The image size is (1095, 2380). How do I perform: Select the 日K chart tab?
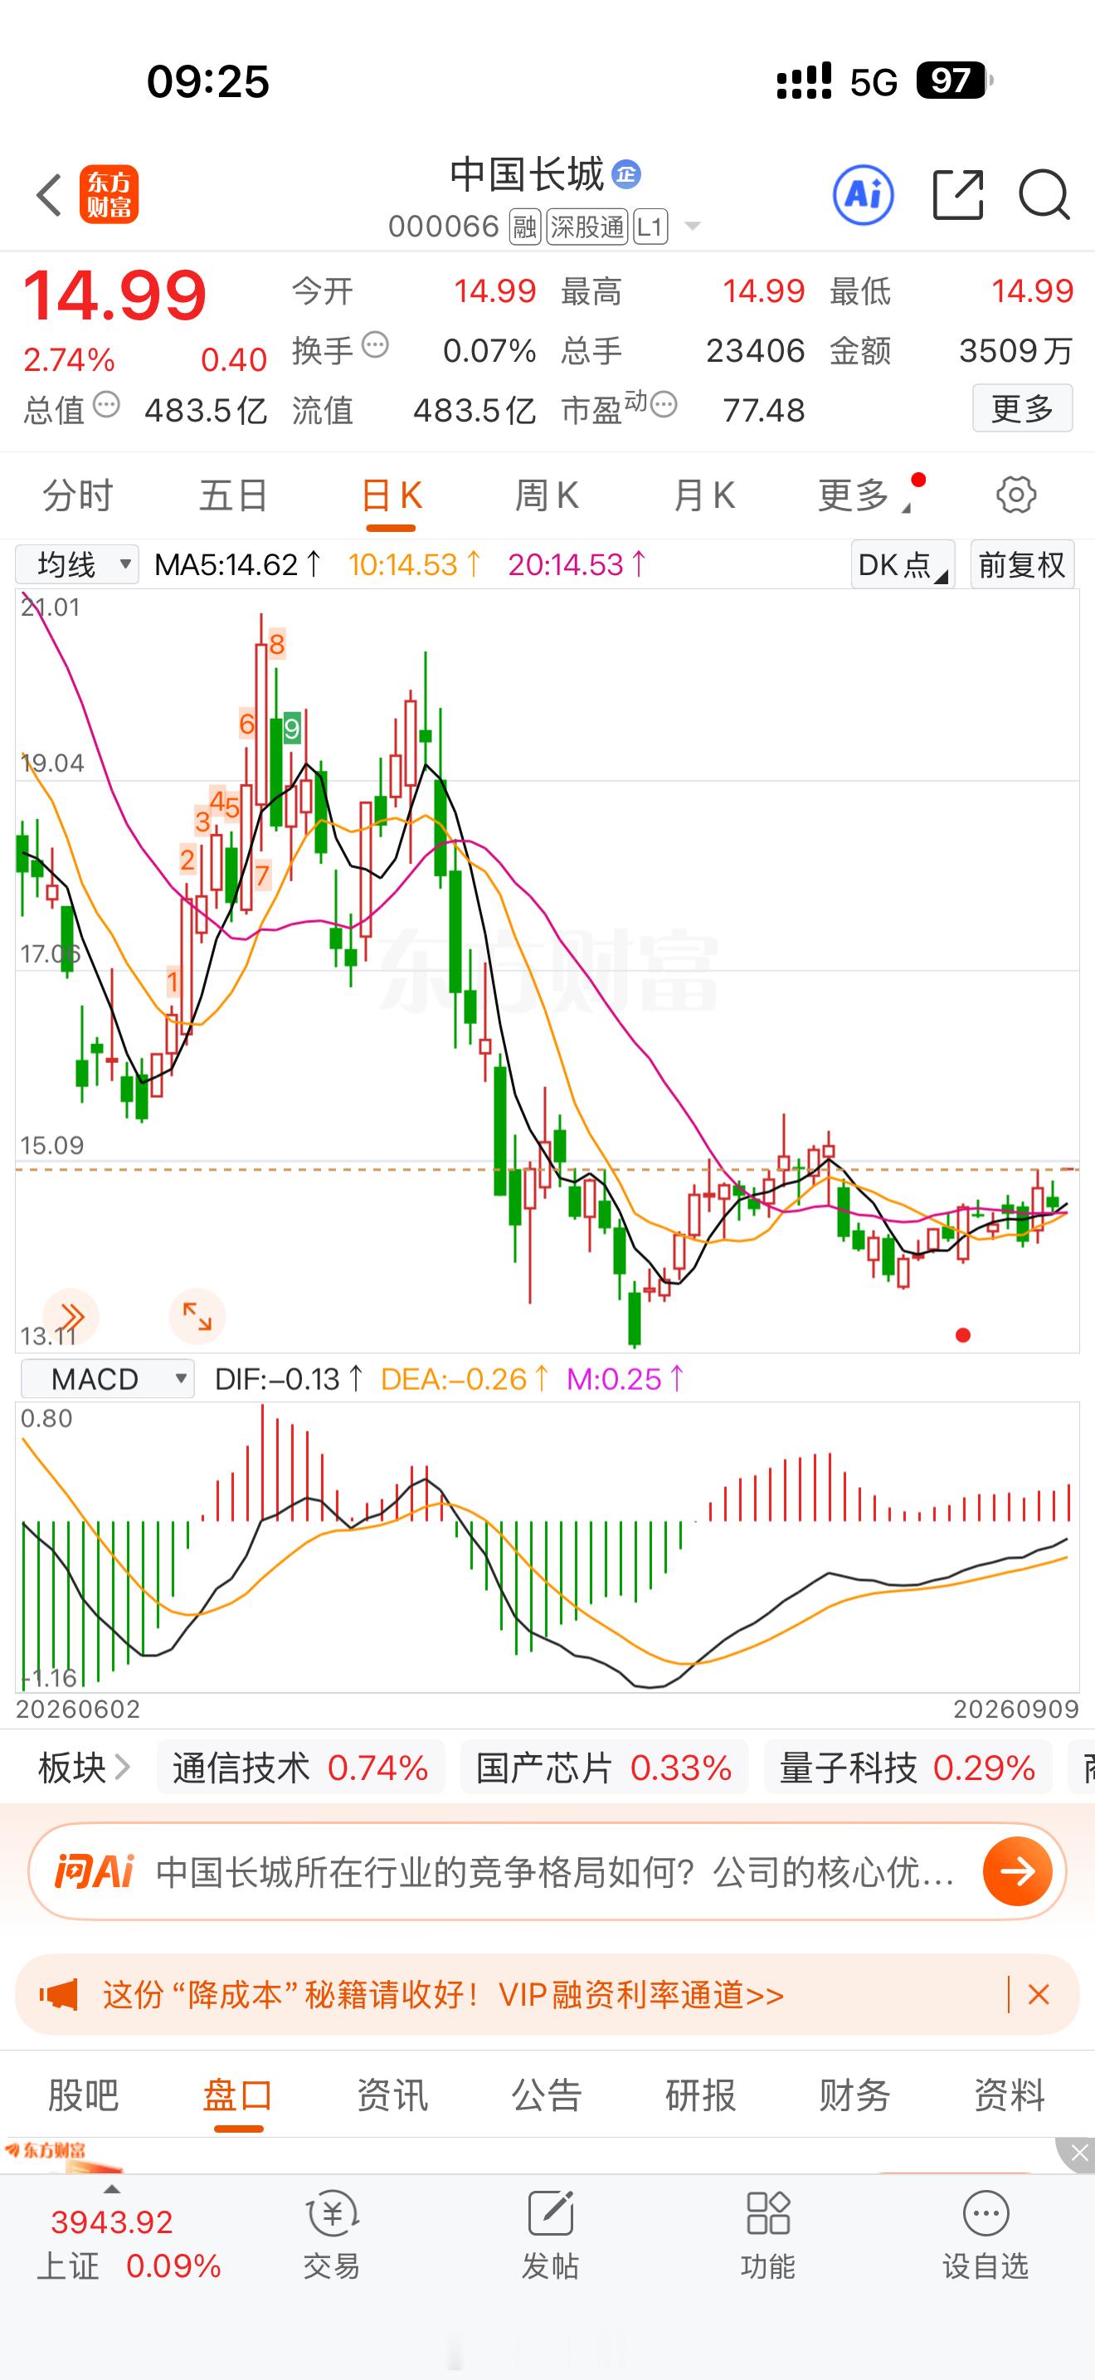click(391, 495)
